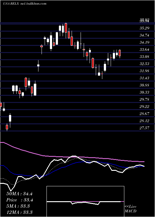Click the '12MA : 33.3' reading
The height and width of the screenshot is (217, 155).
pyautogui.click(x=19, y=212)
